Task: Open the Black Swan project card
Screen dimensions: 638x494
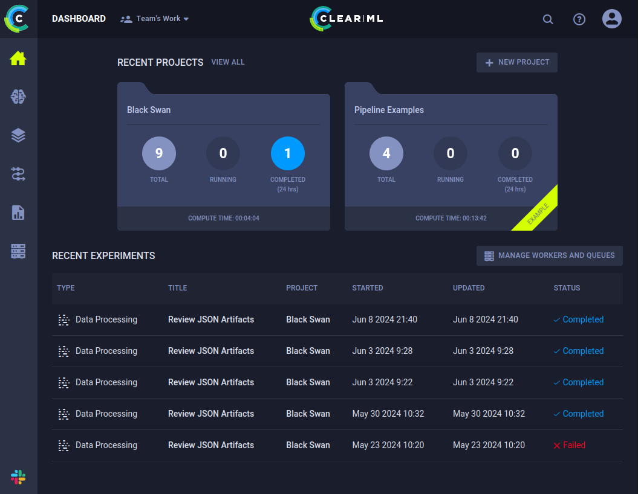Action: (223, 110)
